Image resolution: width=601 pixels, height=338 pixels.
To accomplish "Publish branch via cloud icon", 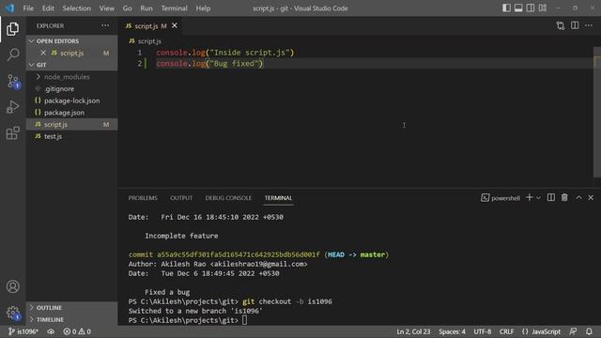I will [51, 331].
